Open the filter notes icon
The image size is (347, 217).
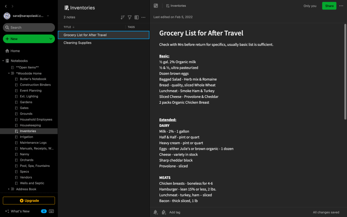click(129, 17)
